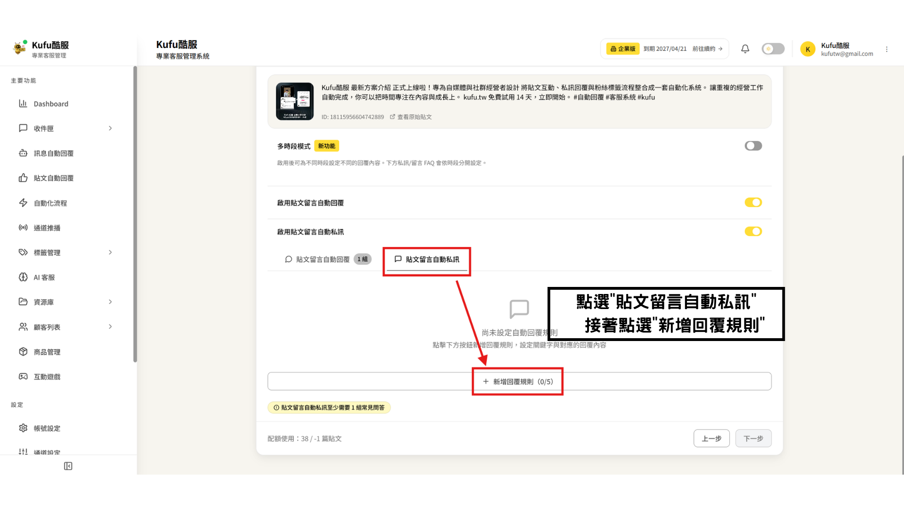Open 商品管理 box icon

pyautogui.click(x=23, y=351)
